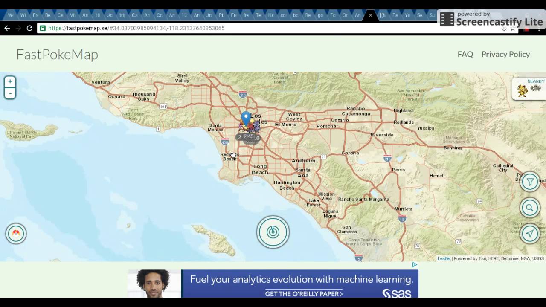
Task: Open the Leaflet attribution link
Action: click(444, 258)
